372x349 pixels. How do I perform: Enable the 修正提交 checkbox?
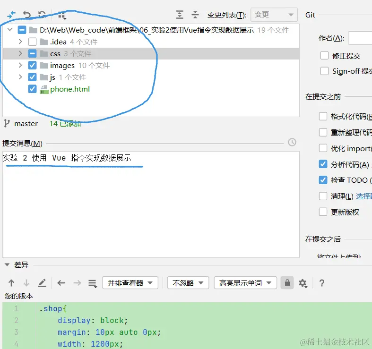click(324, 55)
